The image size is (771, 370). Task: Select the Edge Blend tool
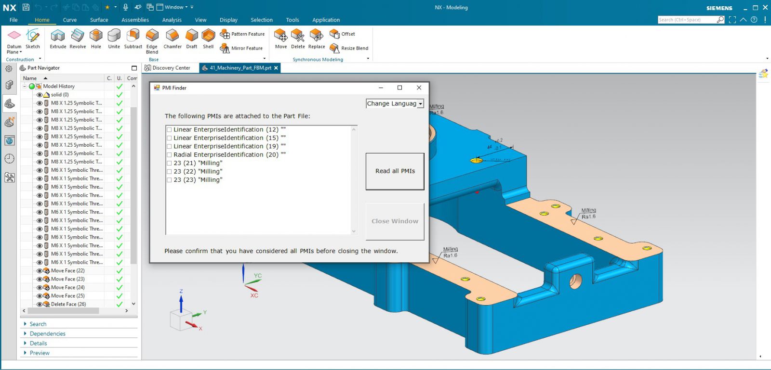click(152, 41)
